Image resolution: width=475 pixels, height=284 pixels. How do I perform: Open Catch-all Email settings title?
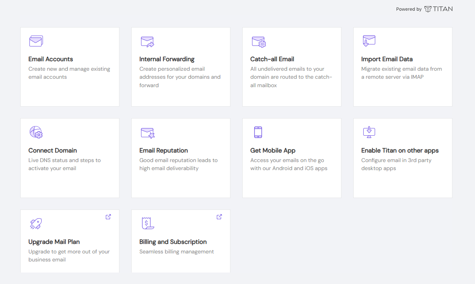pos(272,59)
